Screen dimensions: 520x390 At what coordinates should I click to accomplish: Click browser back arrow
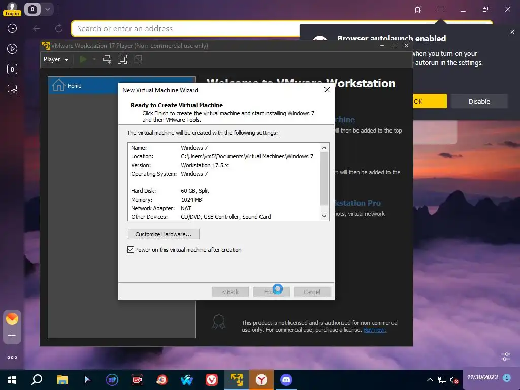37,29
